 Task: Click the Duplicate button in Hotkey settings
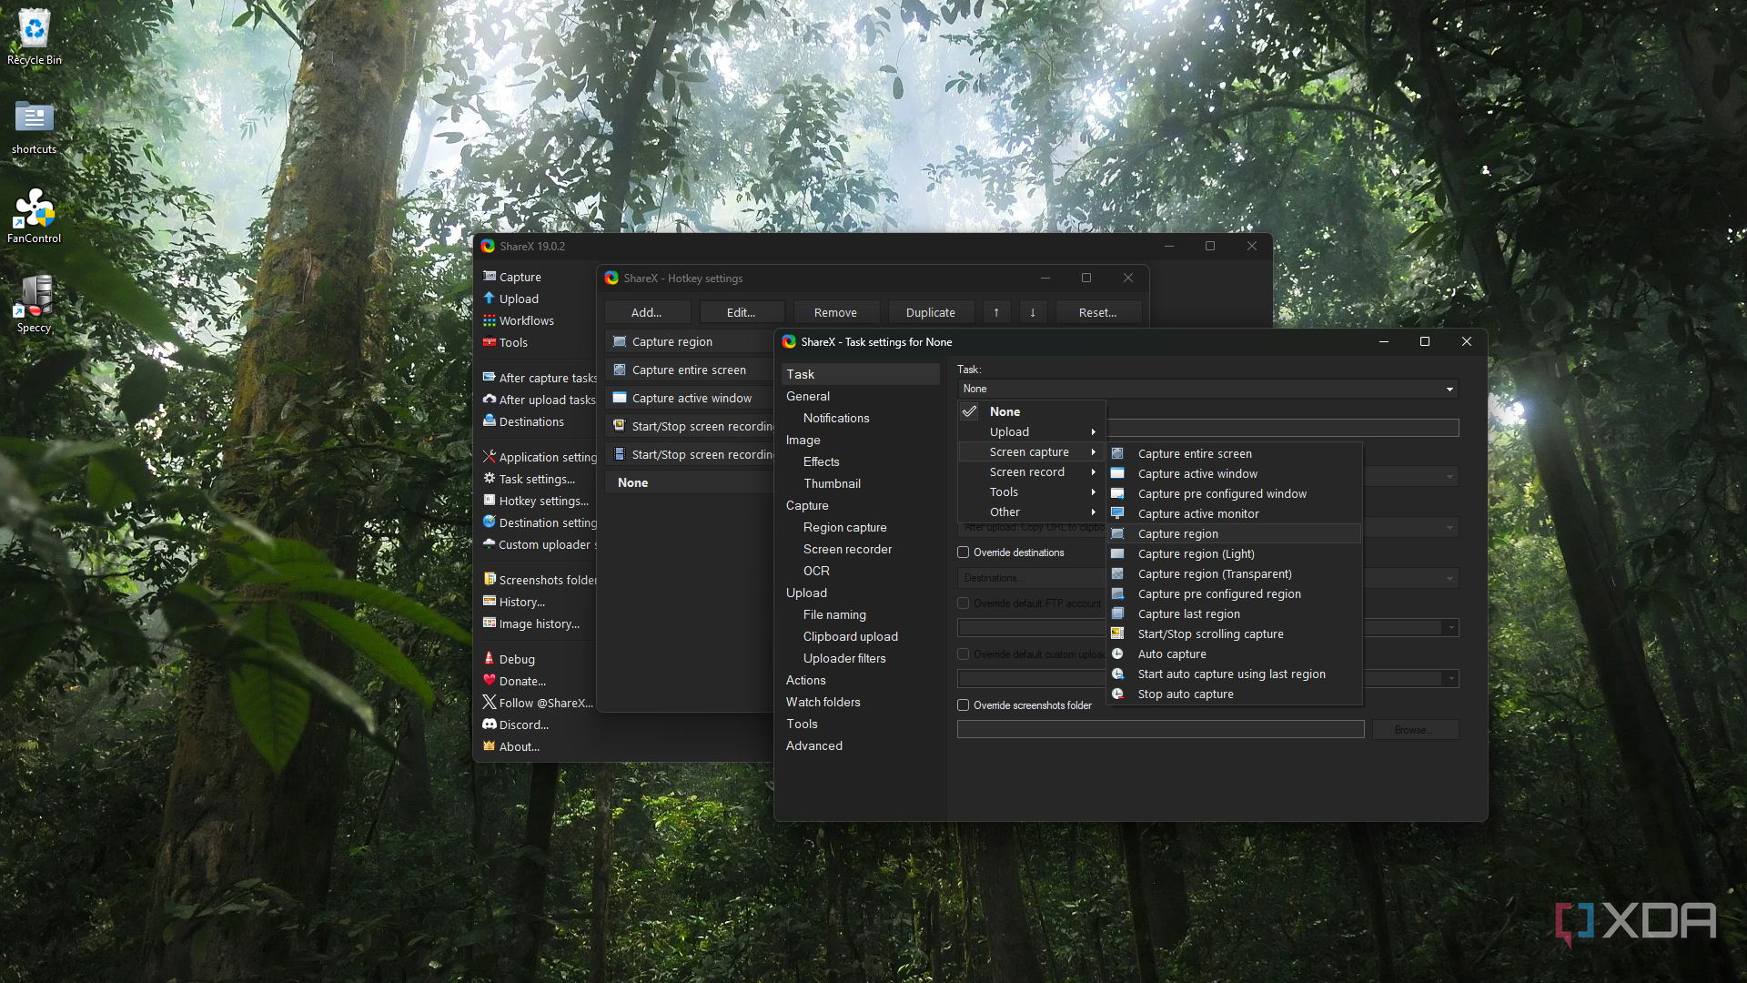click(931, 312)
